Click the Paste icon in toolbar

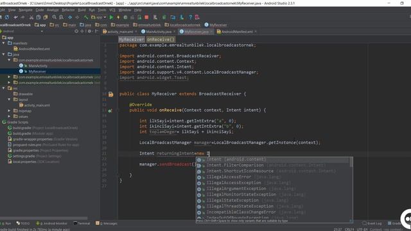(46, 17)
